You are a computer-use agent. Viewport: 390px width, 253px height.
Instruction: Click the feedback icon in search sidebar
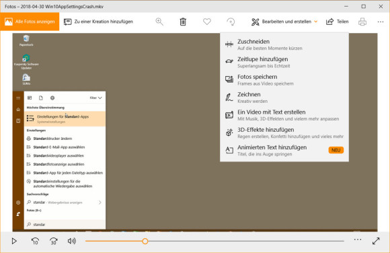click(x=18, y=214)
